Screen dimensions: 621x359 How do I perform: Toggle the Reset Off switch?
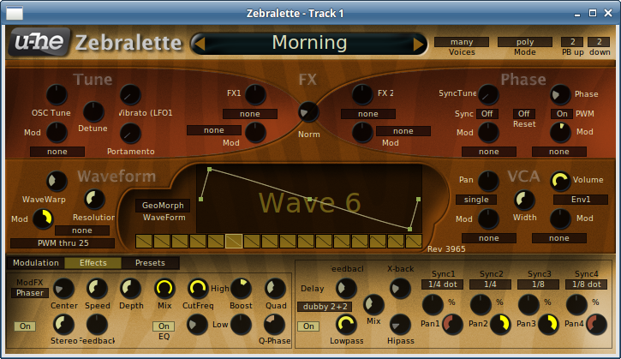(x=524, y=114)
